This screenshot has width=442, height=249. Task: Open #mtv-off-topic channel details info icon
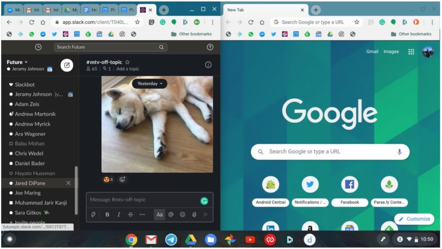pyautogui.click(x=208, y=65)
